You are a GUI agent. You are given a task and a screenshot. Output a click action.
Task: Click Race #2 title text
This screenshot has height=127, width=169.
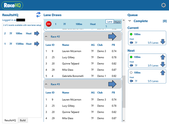tap(55, 37)
